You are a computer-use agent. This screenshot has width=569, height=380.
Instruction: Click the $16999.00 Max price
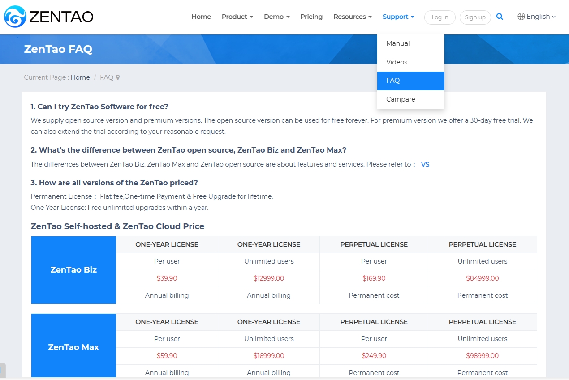coord(269,356)
